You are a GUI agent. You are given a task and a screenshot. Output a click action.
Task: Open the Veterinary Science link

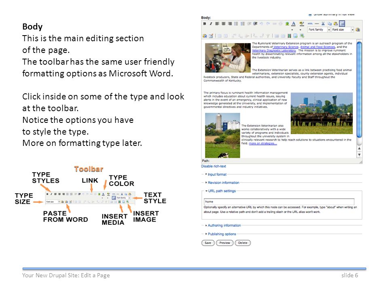click(286, 47)
